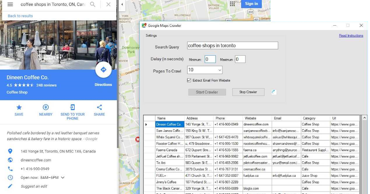Select the Rooster Coffee name cell
The image size is (370, 194).
click(170, 144)
